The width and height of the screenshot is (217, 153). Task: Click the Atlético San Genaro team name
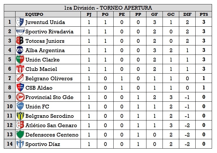click(x=51, y=125)
